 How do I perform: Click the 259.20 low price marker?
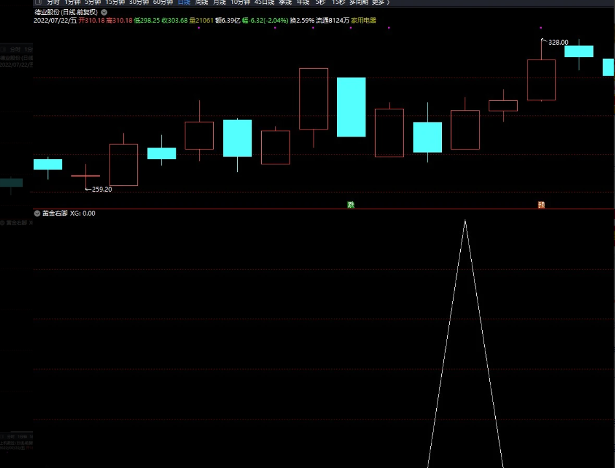point(100,190)
